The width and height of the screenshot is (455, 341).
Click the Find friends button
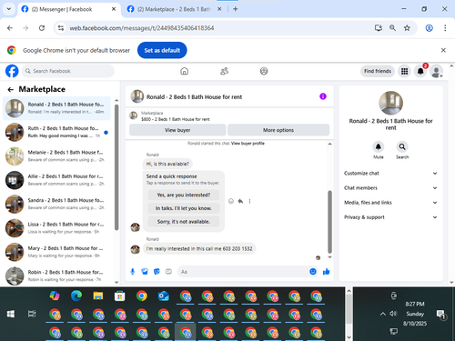point(378,71)
